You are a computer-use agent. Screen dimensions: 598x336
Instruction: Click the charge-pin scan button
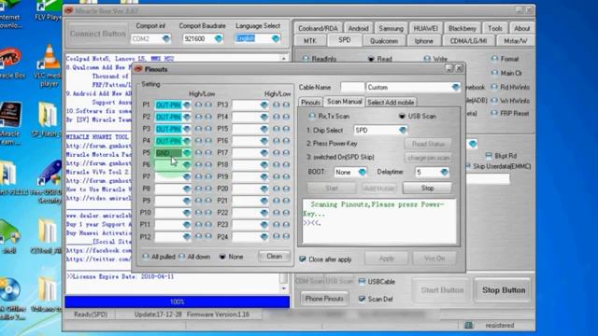click(x=428, y=158)
